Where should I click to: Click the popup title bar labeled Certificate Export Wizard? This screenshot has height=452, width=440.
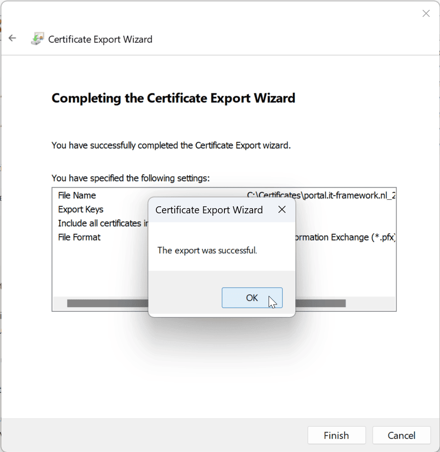[x=208, y=210]
